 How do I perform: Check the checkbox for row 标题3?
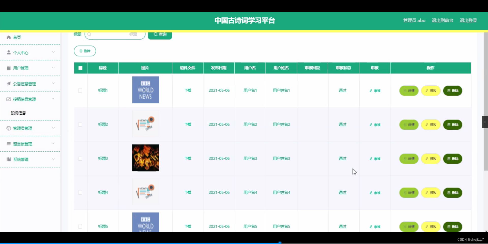(80, 158)
